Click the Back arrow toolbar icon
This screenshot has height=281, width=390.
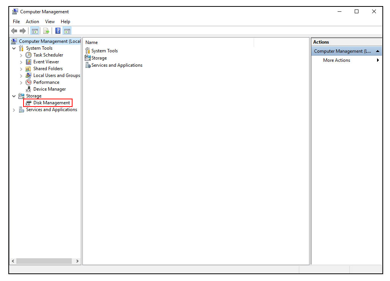(14, 31)
